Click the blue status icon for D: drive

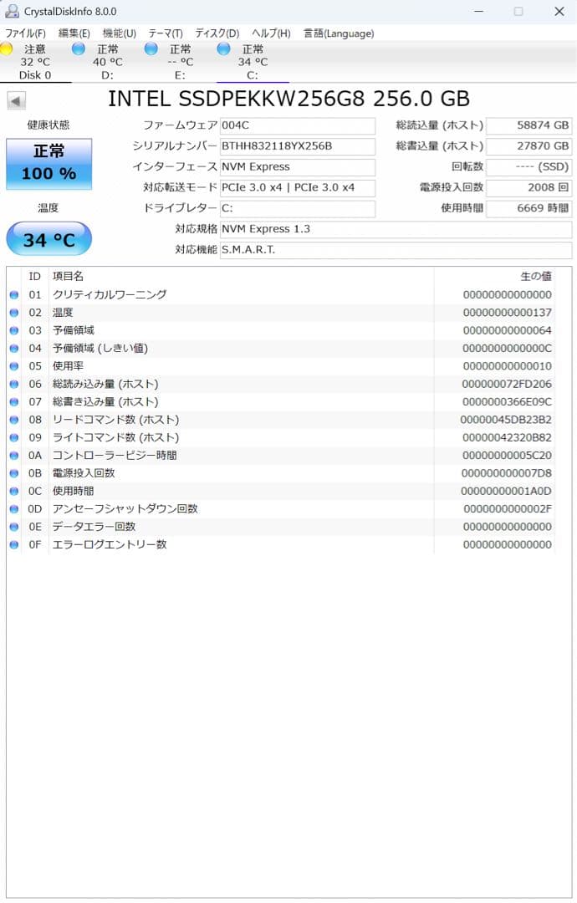click(x=79, y=49)
